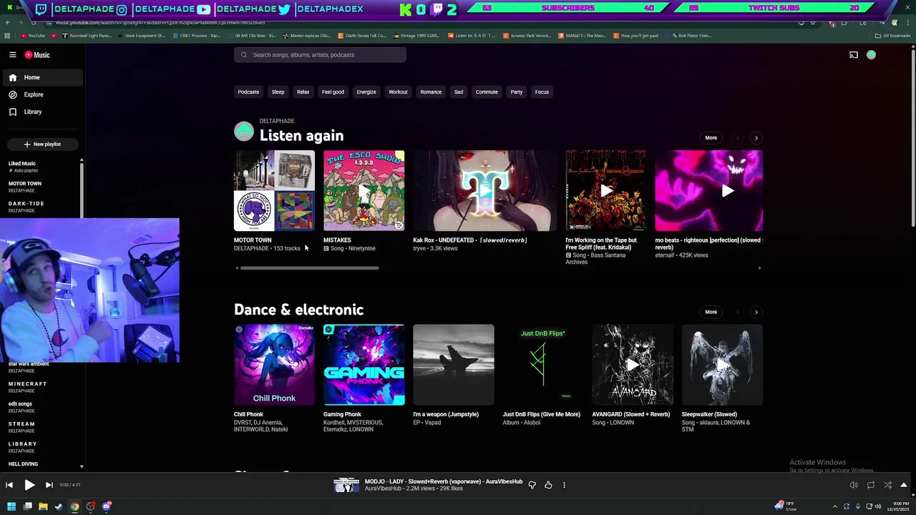This screenshot has width=916, height=515.
Task: Open the account profile avatar
Action: 871,55
